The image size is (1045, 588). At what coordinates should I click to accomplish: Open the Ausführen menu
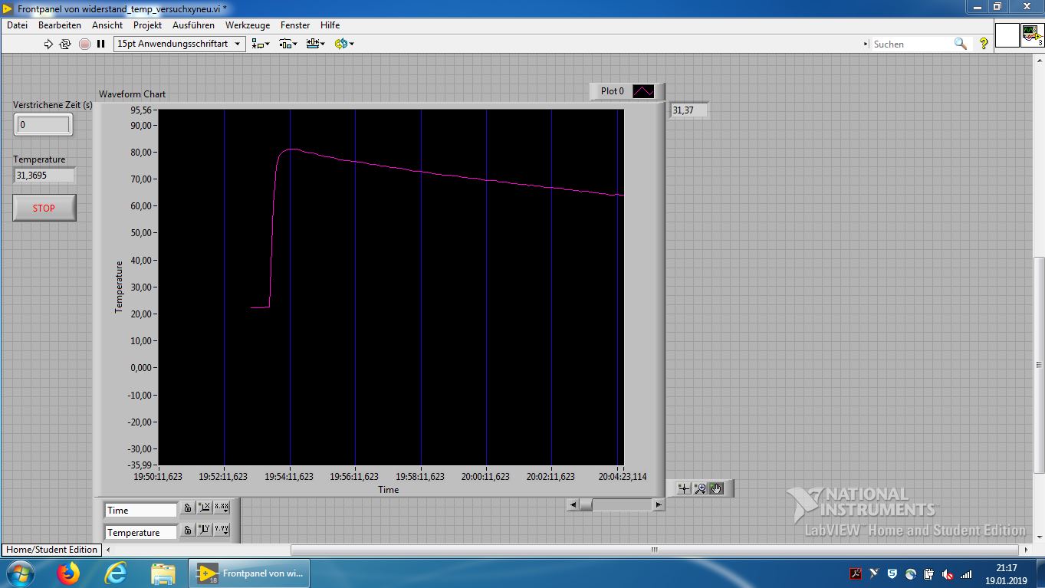pyautogui.click(x=193, y=25)
